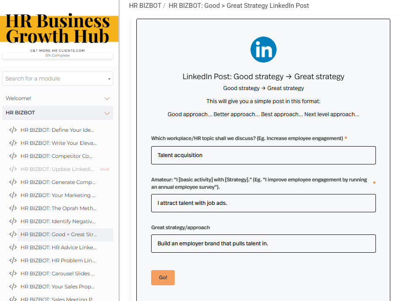The height and width of the screenshot is (301, 399).
Task: Click the 'I attract talent with job ads.' field
Action: [264, 203]
